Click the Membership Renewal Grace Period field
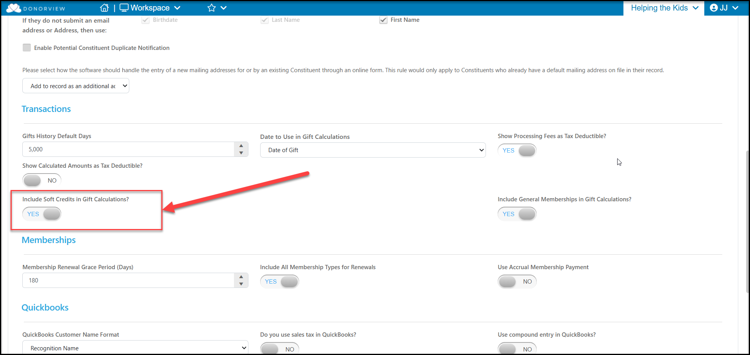 click(x=128, y=280)
